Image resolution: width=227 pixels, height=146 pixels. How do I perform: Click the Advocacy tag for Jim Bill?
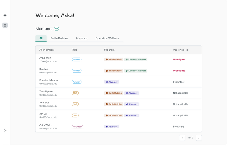(131, 115)
